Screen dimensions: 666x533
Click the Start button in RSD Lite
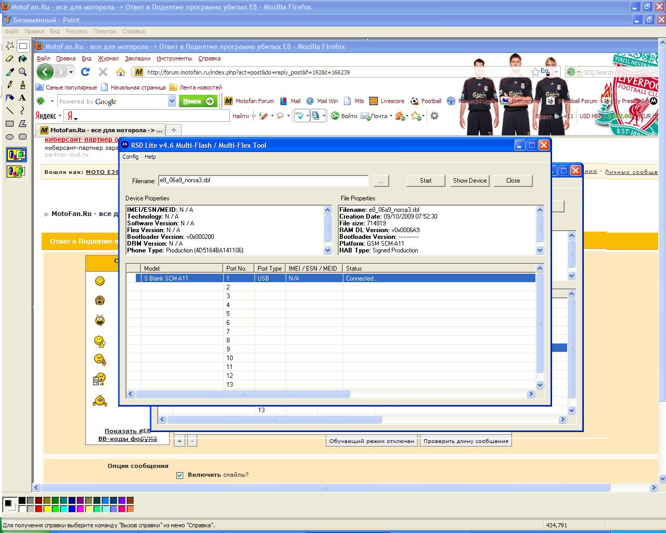click(426, 181)
